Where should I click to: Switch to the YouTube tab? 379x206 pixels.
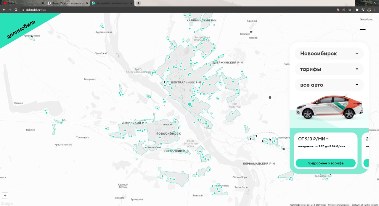(x=23, y=3)
